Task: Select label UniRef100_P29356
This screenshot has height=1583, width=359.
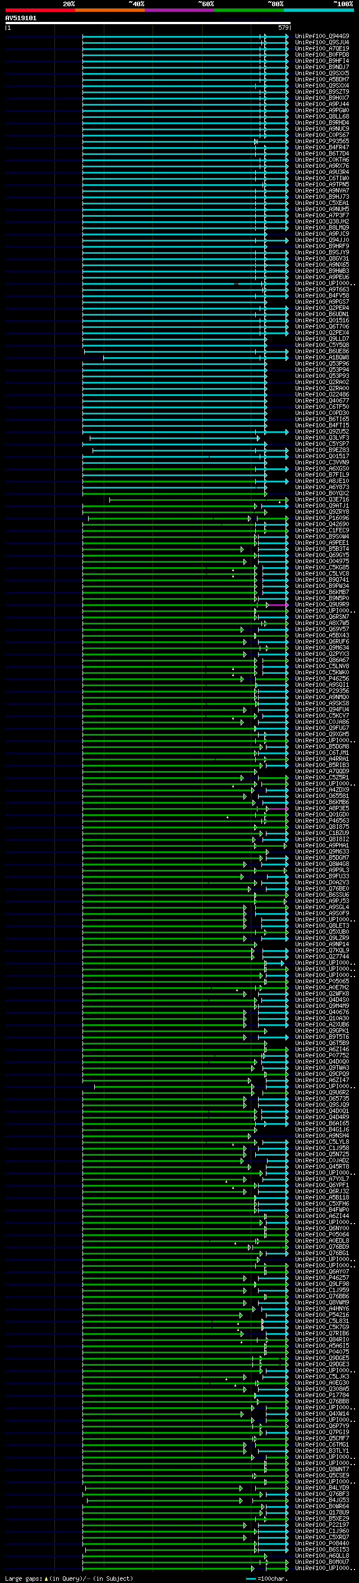Action: 322,691
